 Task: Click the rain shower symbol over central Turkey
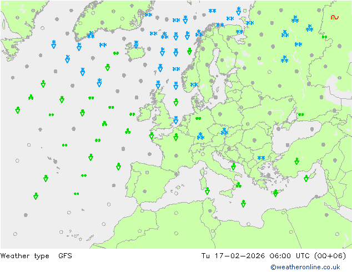297,161
